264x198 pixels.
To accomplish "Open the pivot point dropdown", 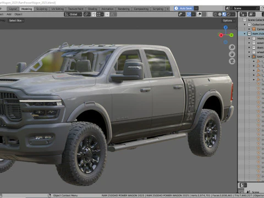I will (x=87, y=14).
